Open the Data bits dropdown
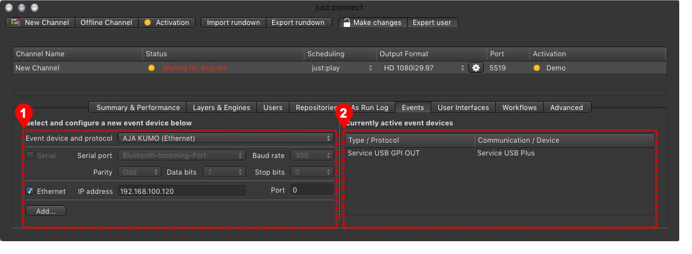 tap(224, 172)
